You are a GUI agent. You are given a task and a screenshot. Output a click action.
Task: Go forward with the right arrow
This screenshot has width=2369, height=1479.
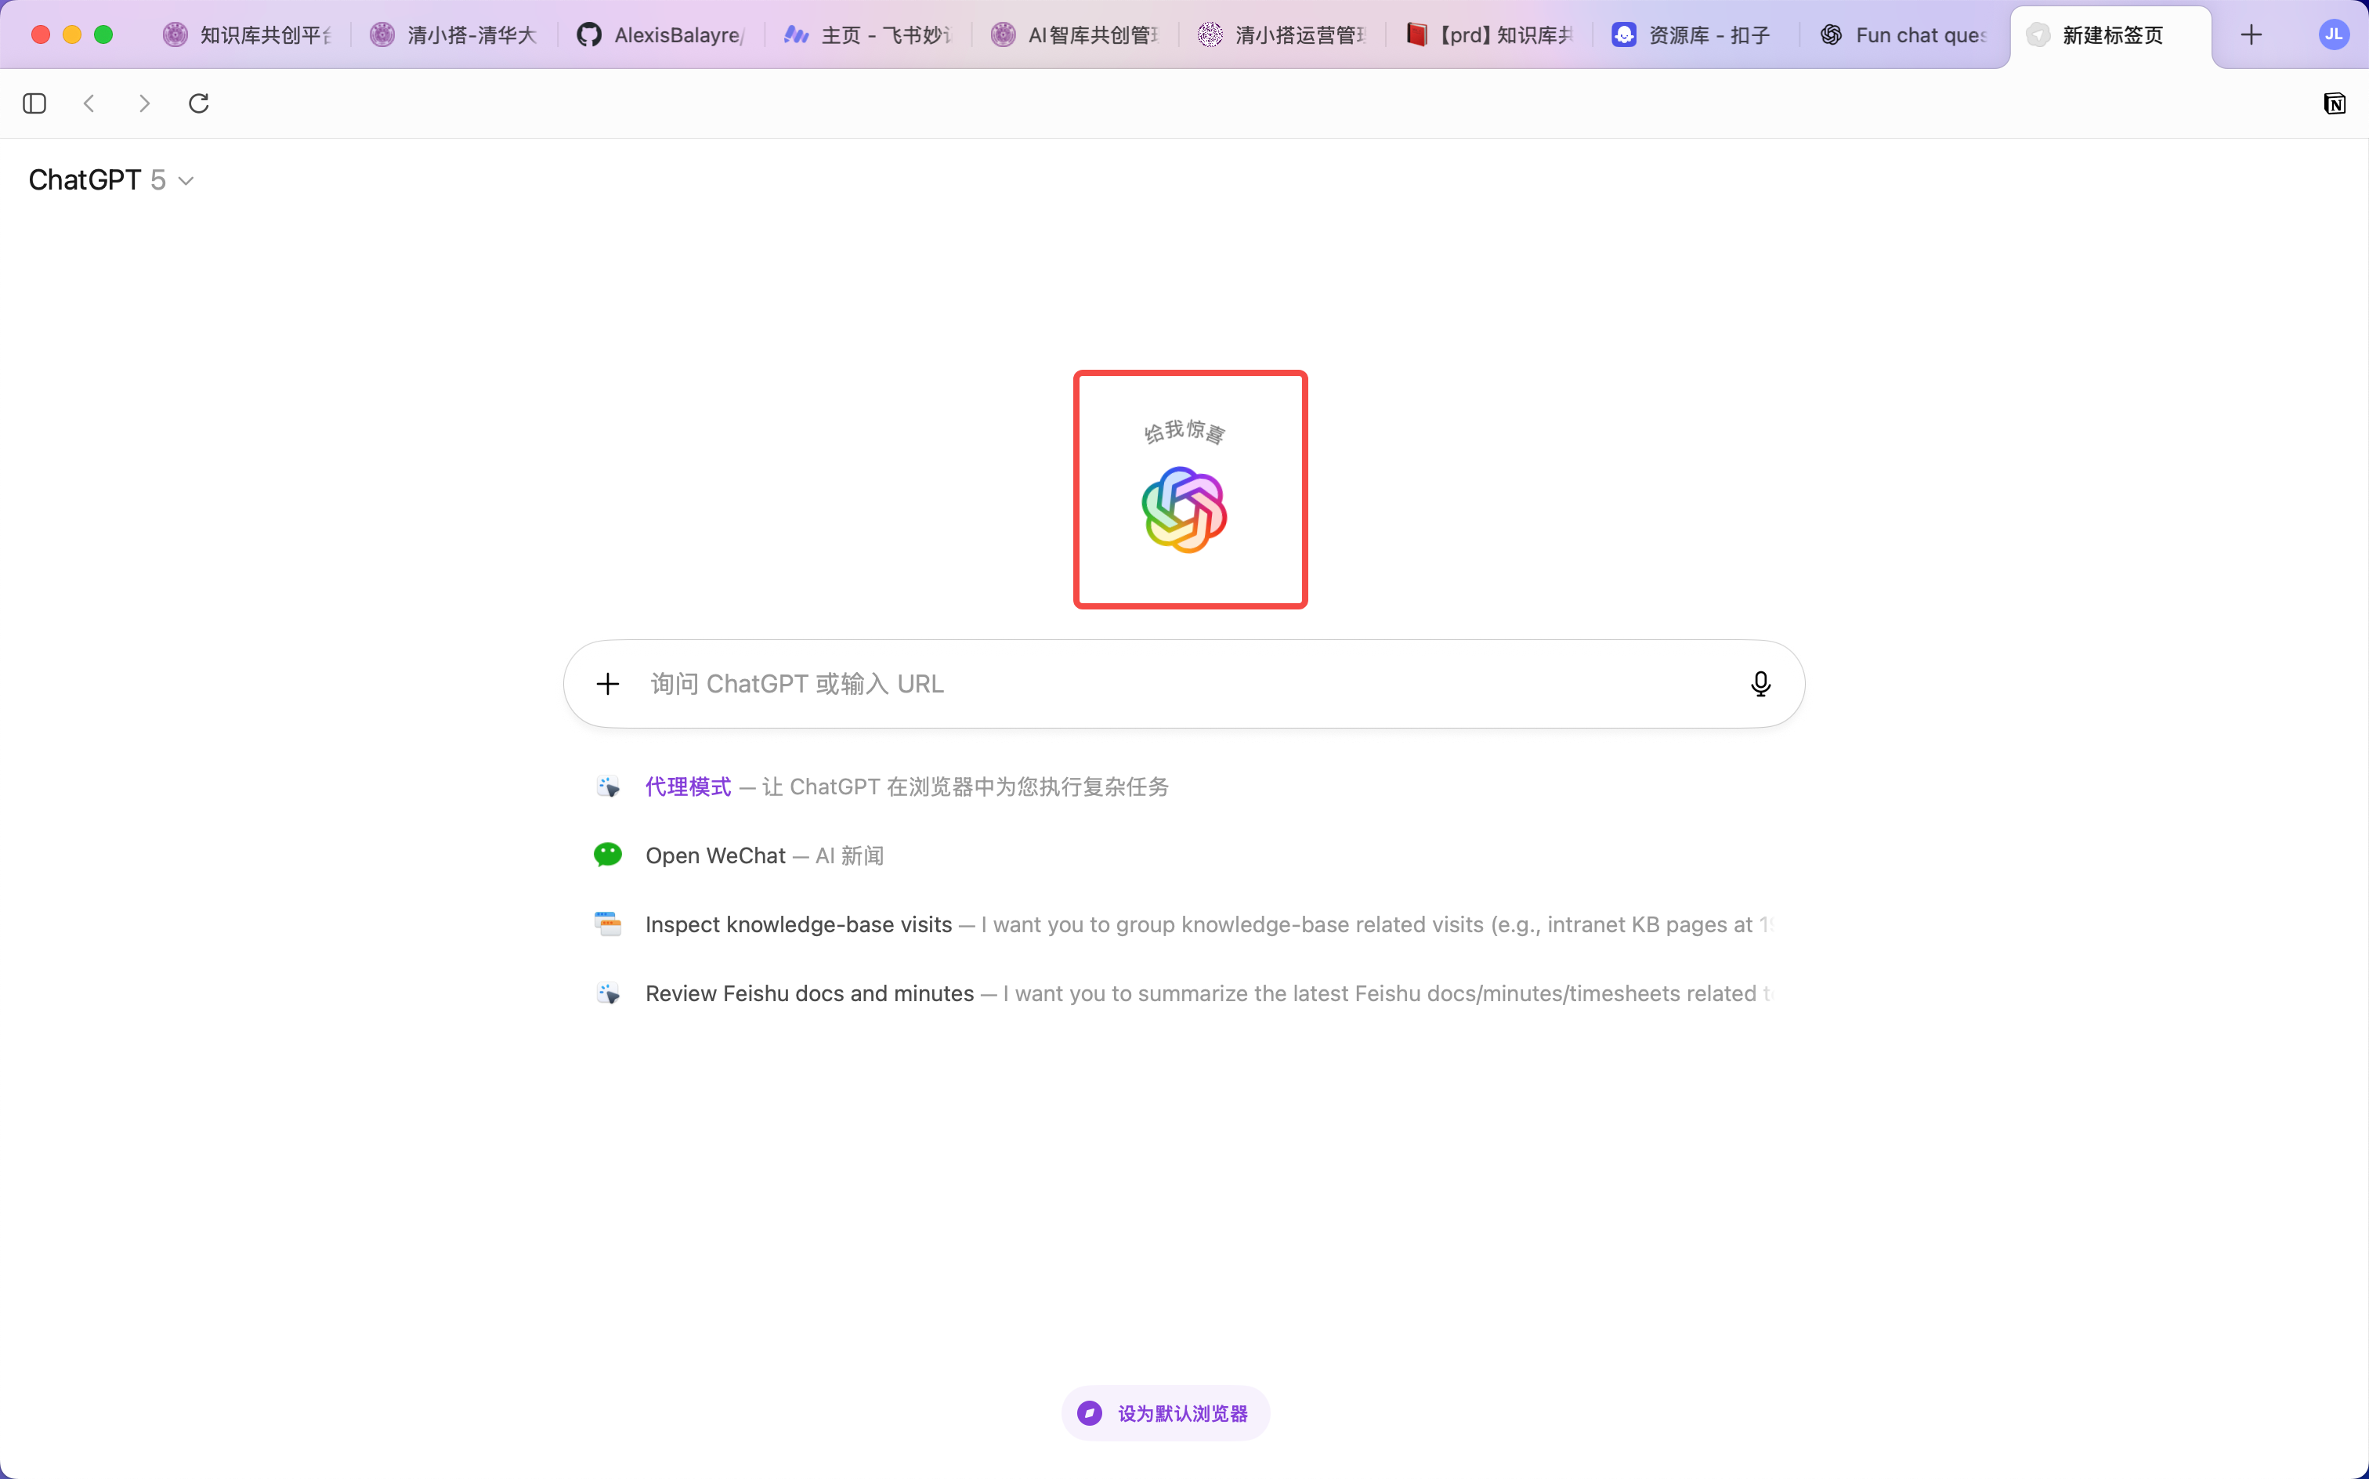click(x=145, y=103)
